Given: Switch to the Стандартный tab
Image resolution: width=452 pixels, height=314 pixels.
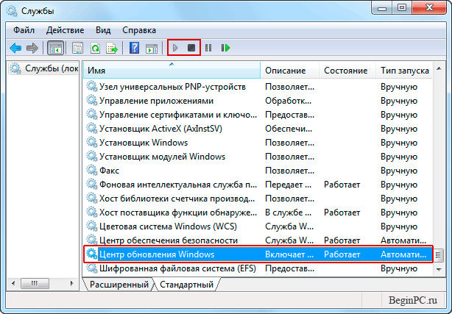Looking at the screenshot, I should pos(186,285).
